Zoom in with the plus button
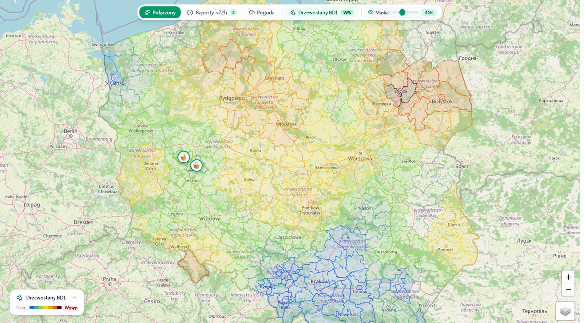Image resolution: width=584 pixels, height=323 pixels. coord(568,277)
